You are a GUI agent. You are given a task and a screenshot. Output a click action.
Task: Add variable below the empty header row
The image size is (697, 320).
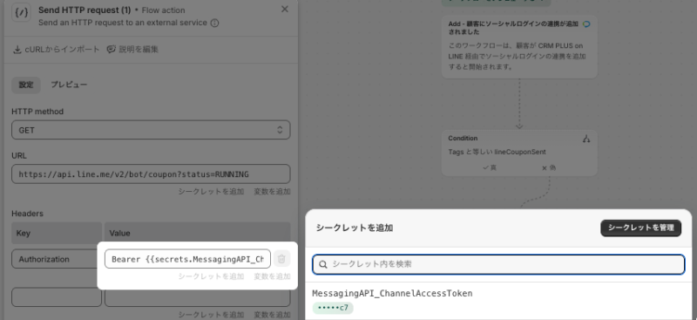272,315
